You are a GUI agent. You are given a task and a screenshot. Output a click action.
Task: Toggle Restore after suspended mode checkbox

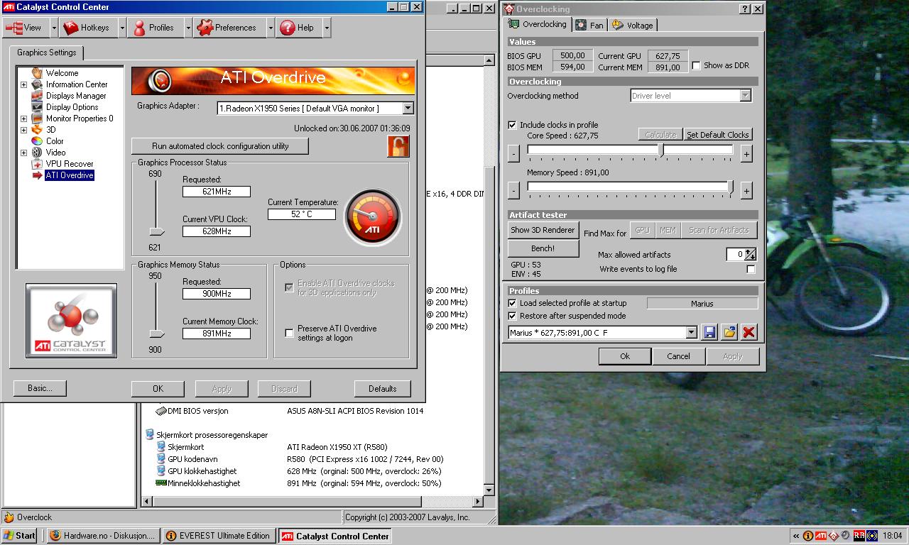pyautogui.click(x=512, y=316)
